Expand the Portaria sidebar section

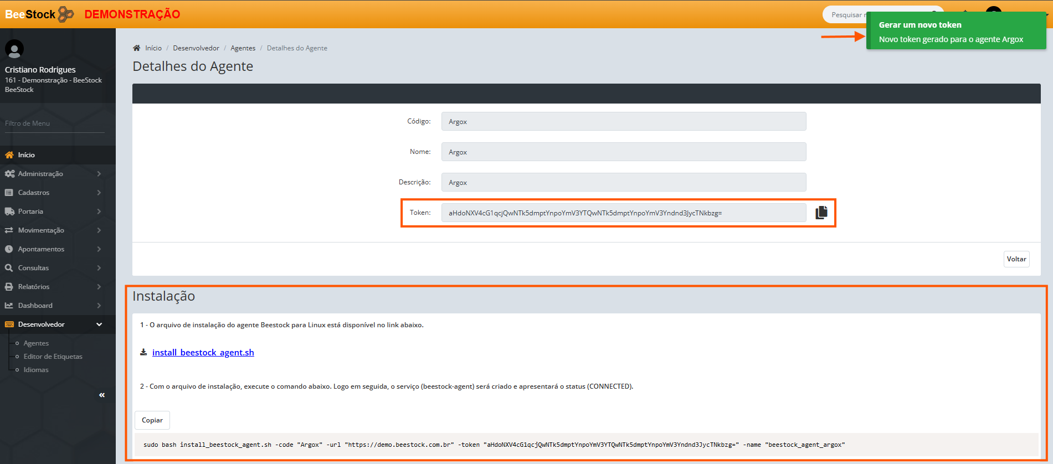(30, 212)
